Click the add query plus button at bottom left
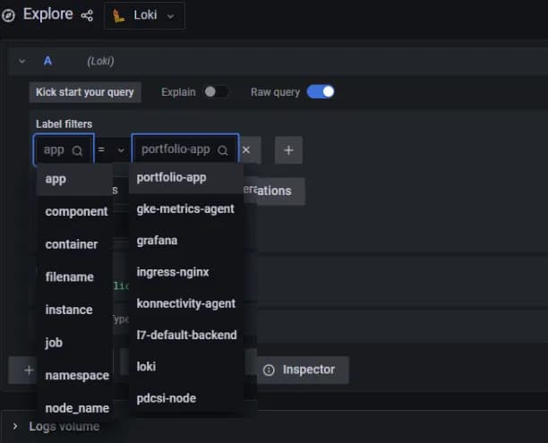Screen dimensions: 548x443 pyautogui.click(x=28, y=371)
